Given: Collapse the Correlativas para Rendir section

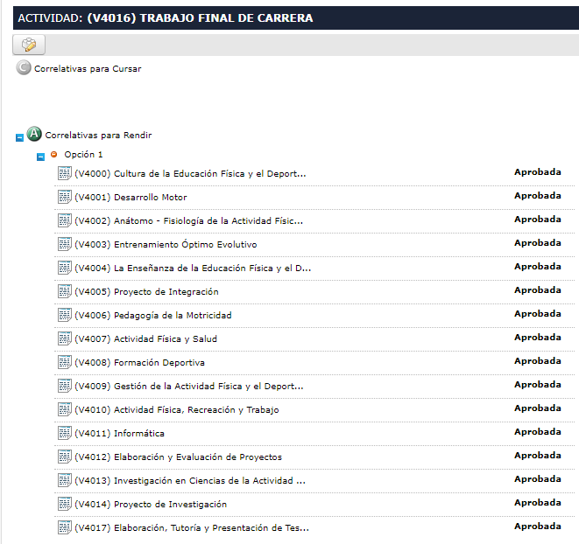Looking at the screenshot, I should tap(19, 137).
